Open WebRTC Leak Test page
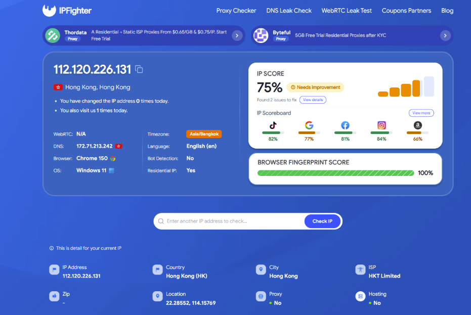Image resolution: width=471 pixels, height=315 pixels. 347,11
